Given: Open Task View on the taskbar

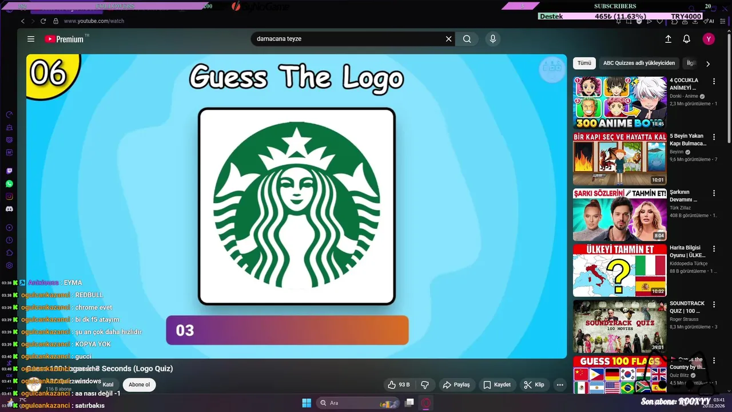Looking at the screenshot, I should point(409,403).
